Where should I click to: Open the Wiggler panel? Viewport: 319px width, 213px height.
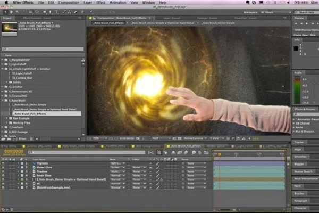299,164
